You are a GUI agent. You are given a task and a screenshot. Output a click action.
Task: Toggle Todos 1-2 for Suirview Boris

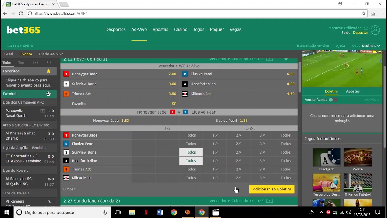point(191,152)
